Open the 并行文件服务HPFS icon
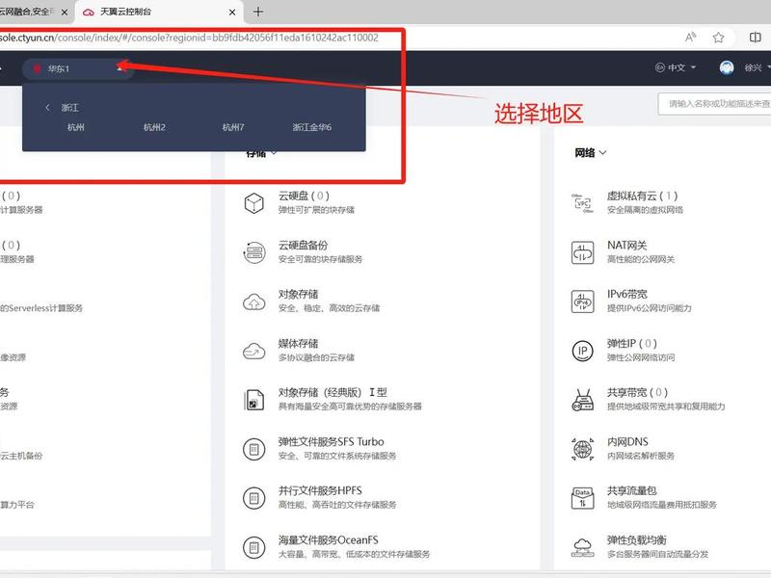Screen dimensions: 771x578 coord(253,498)
